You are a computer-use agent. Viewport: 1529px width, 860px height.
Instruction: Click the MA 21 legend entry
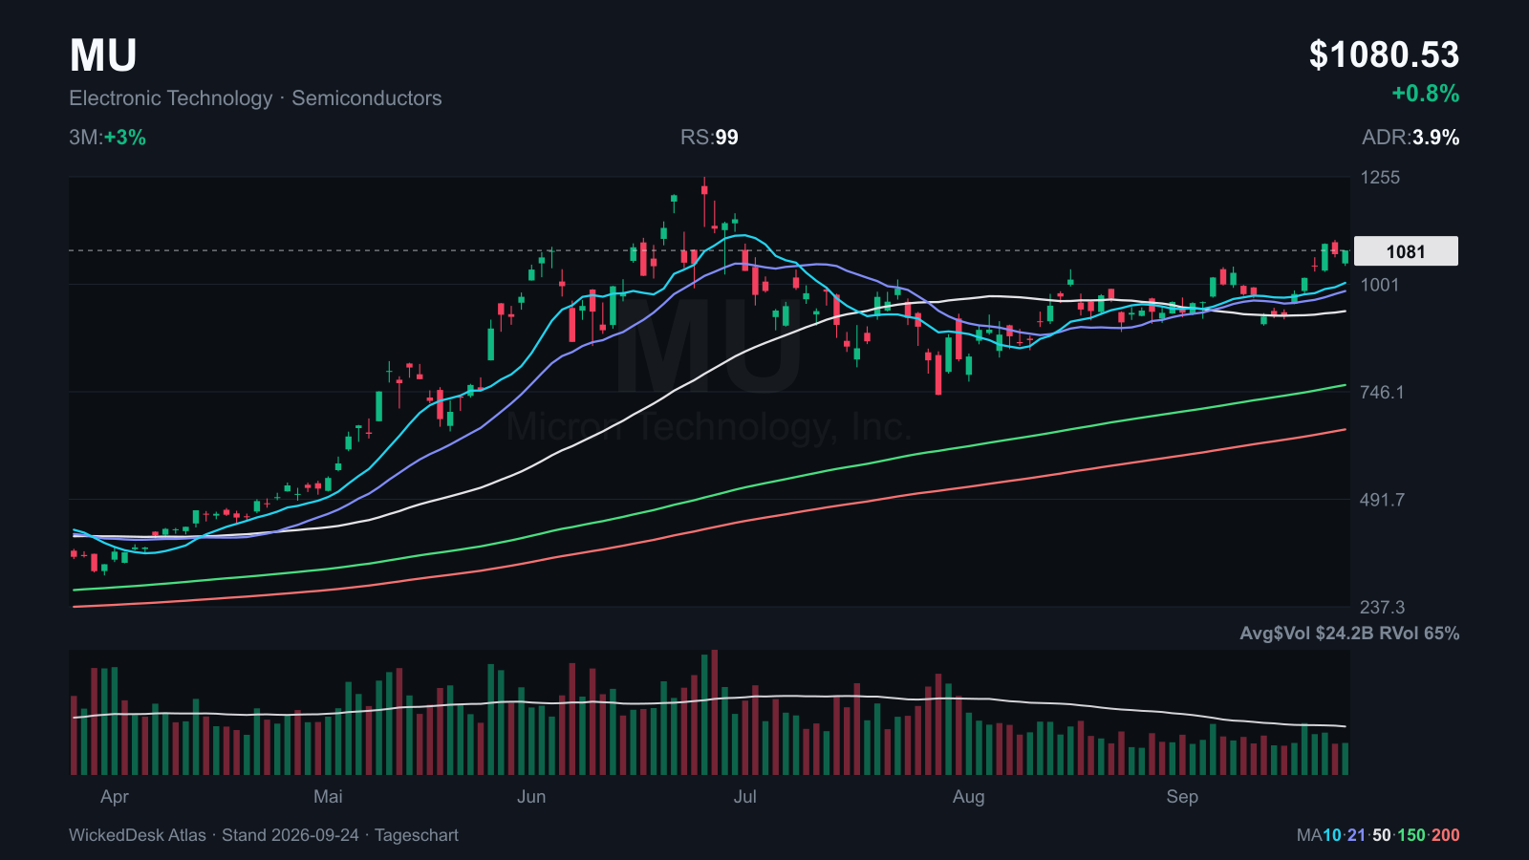[1357, 835]
